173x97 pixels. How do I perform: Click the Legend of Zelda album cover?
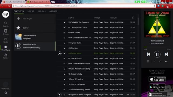point(157,24)
